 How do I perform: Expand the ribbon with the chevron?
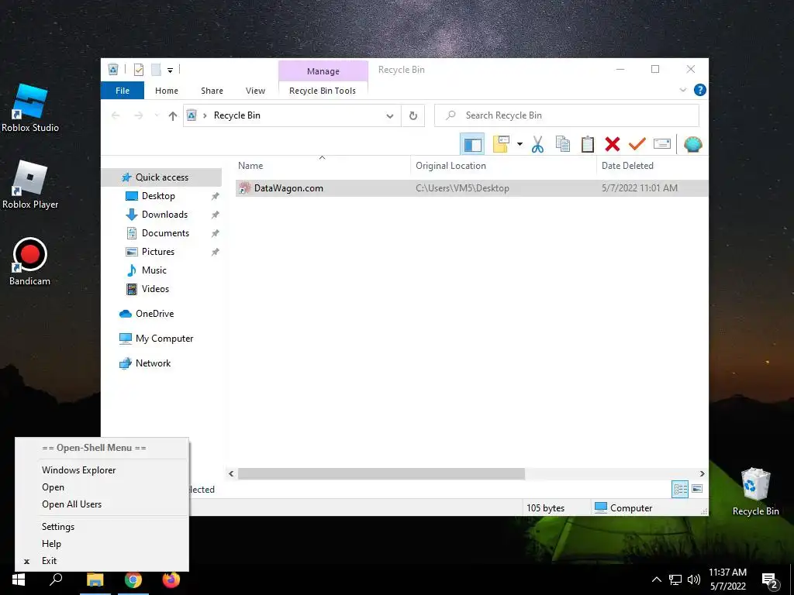coord(682,90)
